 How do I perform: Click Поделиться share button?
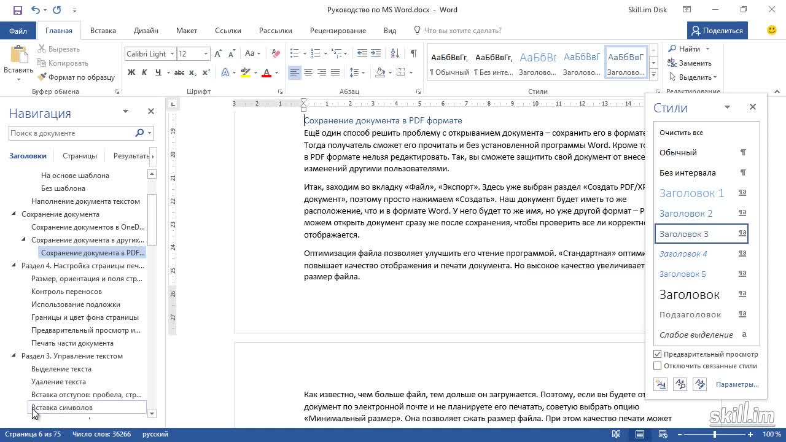point(717,31)
